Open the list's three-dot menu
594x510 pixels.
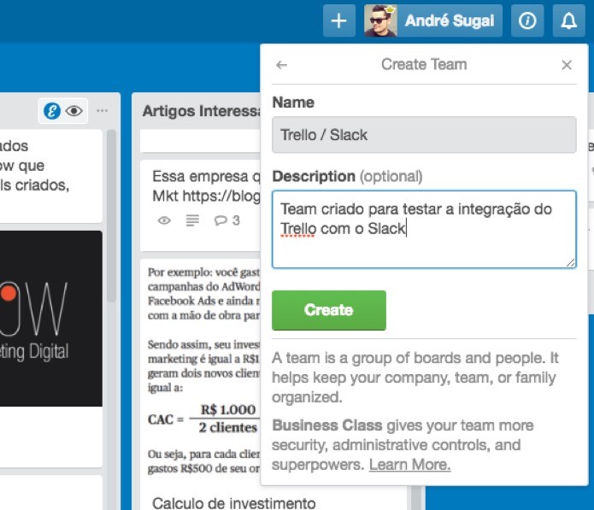tap(102, 110)
